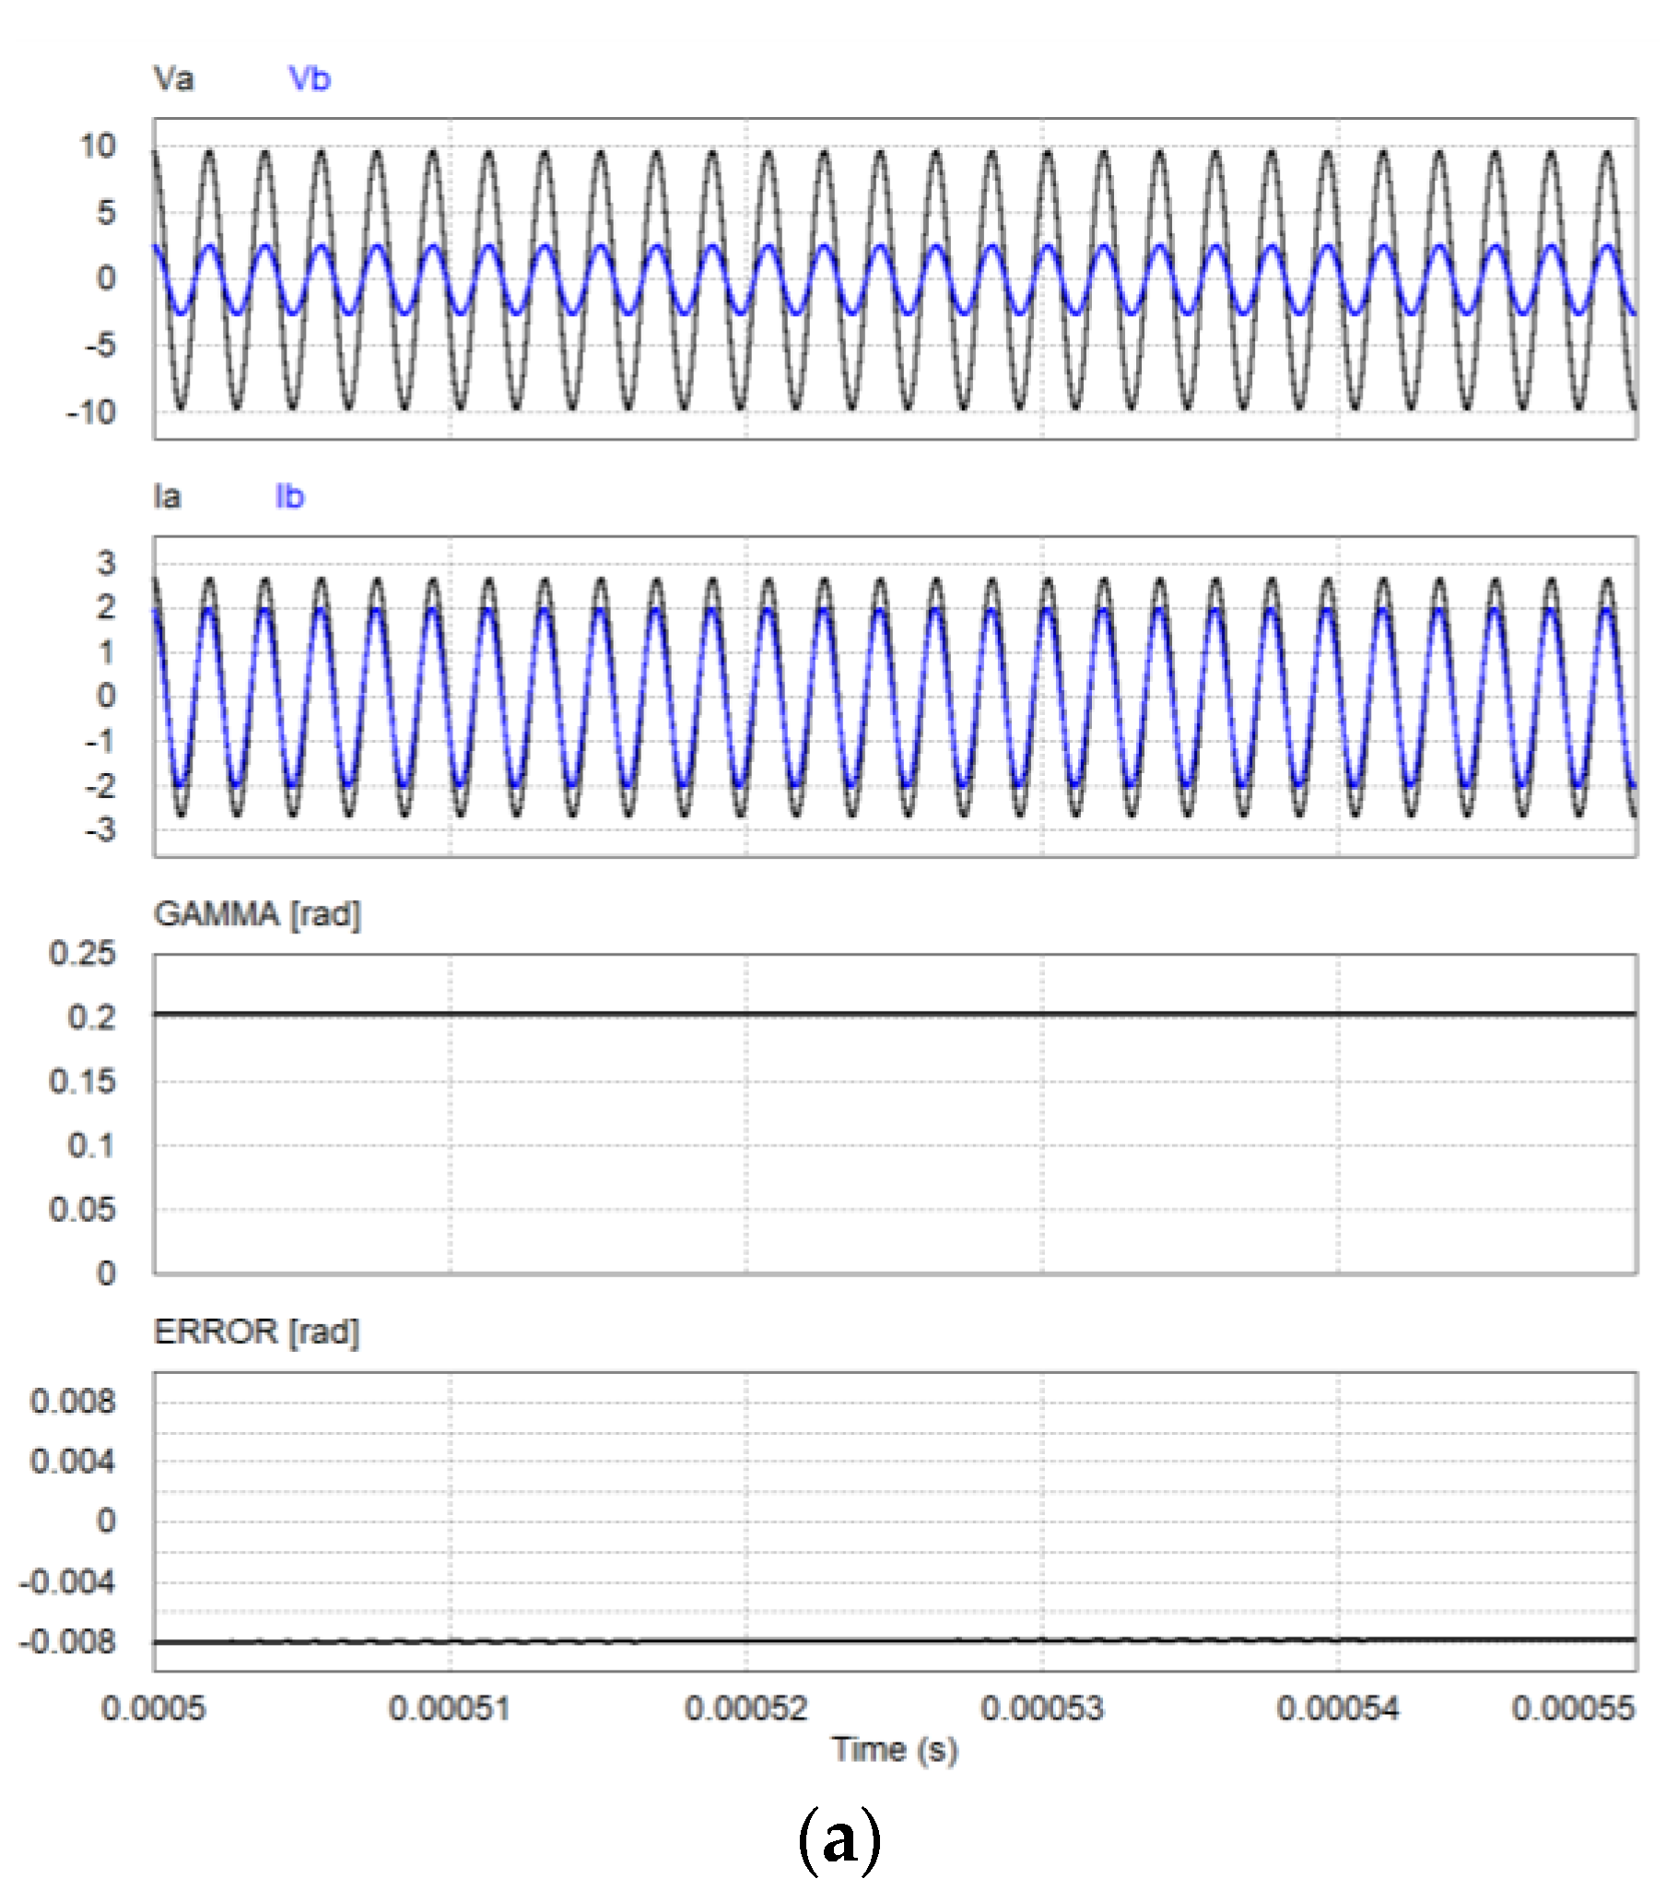Select the 0.004 tick on the ERROR axis
The width and height of the screenshot is (1666, 1902).
[74, 1462]
